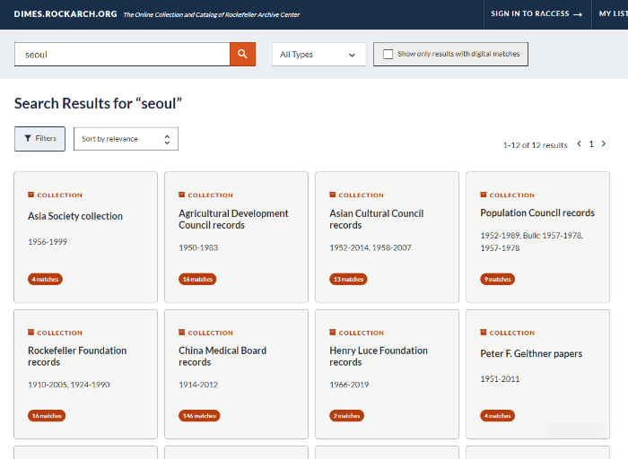The width and height of the screenshot is (628, 459).
Task: Click date range 1956-1999
Action: (48, 242)
